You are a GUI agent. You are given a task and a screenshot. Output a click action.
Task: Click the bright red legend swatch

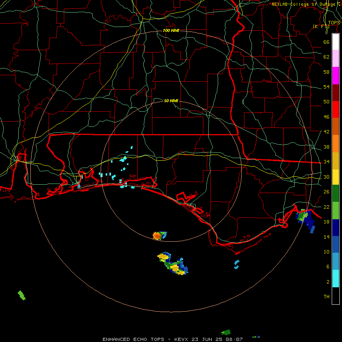[x=336, y=109]
